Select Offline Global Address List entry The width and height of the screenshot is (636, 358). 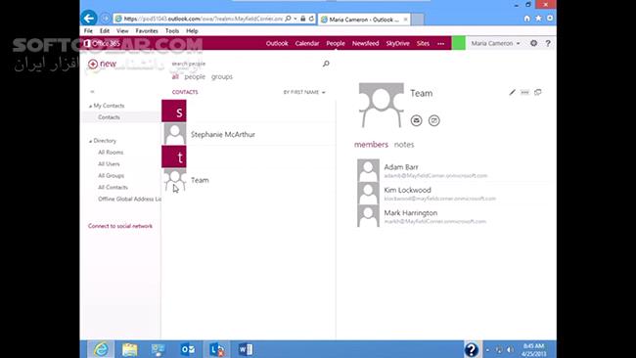pyautogui.click(x=129, y=200)
